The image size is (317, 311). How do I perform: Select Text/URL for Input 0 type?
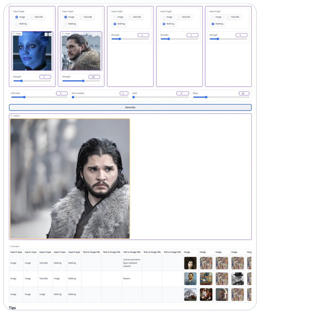(37, 17)
